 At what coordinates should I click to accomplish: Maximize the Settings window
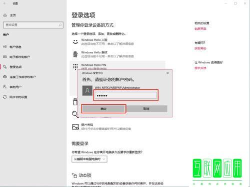click(235, 3)
